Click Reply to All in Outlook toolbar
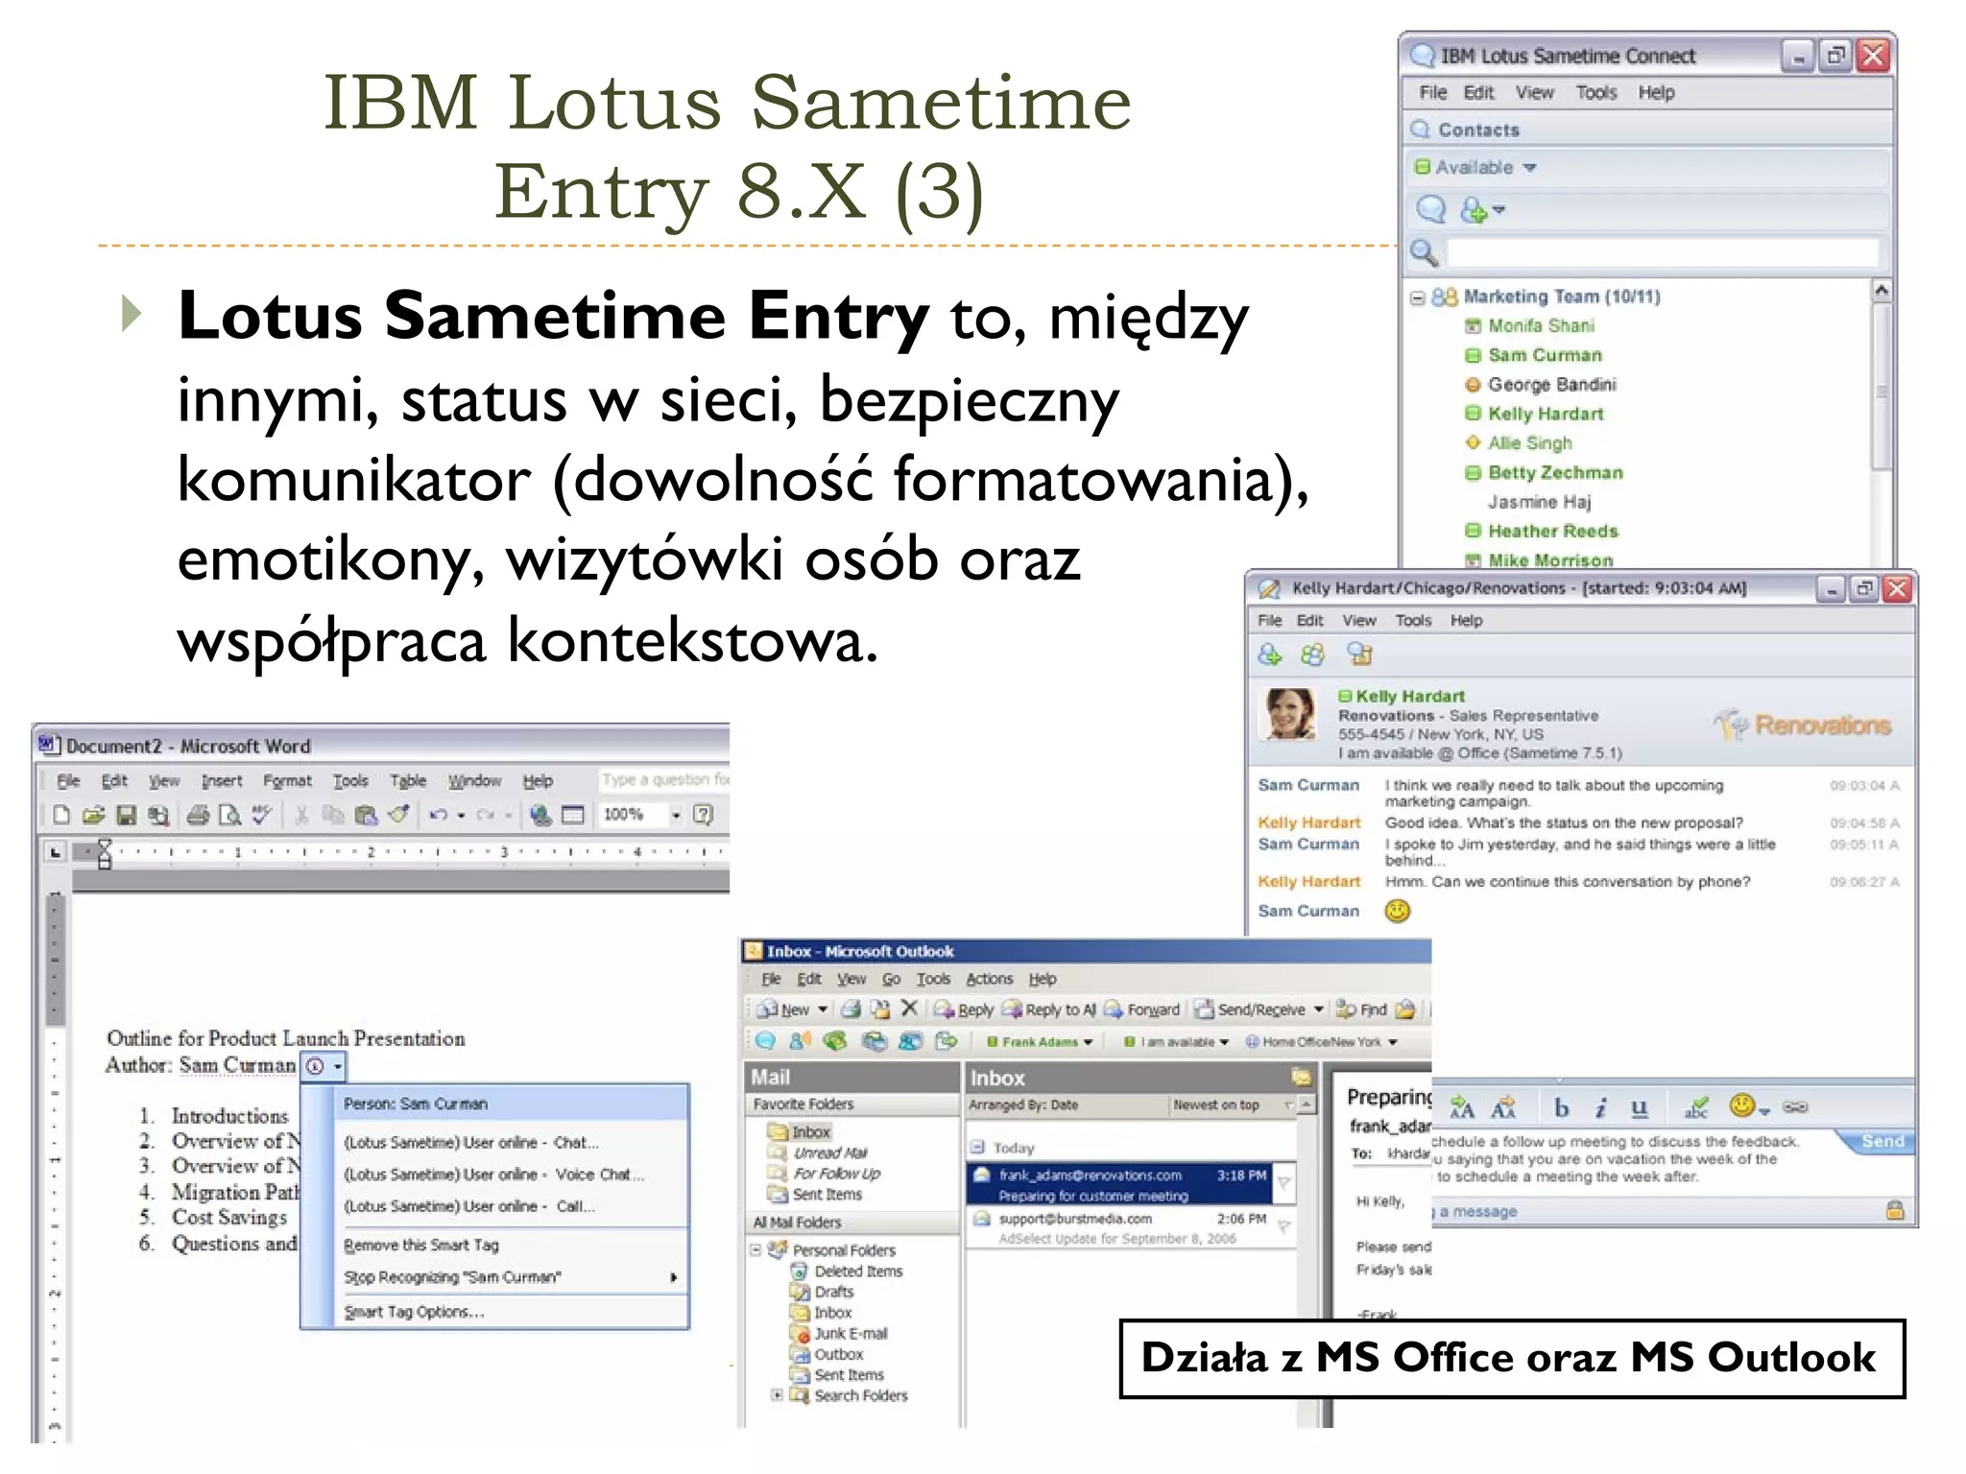The image size is (1966, 1474). click(x=1048, y=1010)
